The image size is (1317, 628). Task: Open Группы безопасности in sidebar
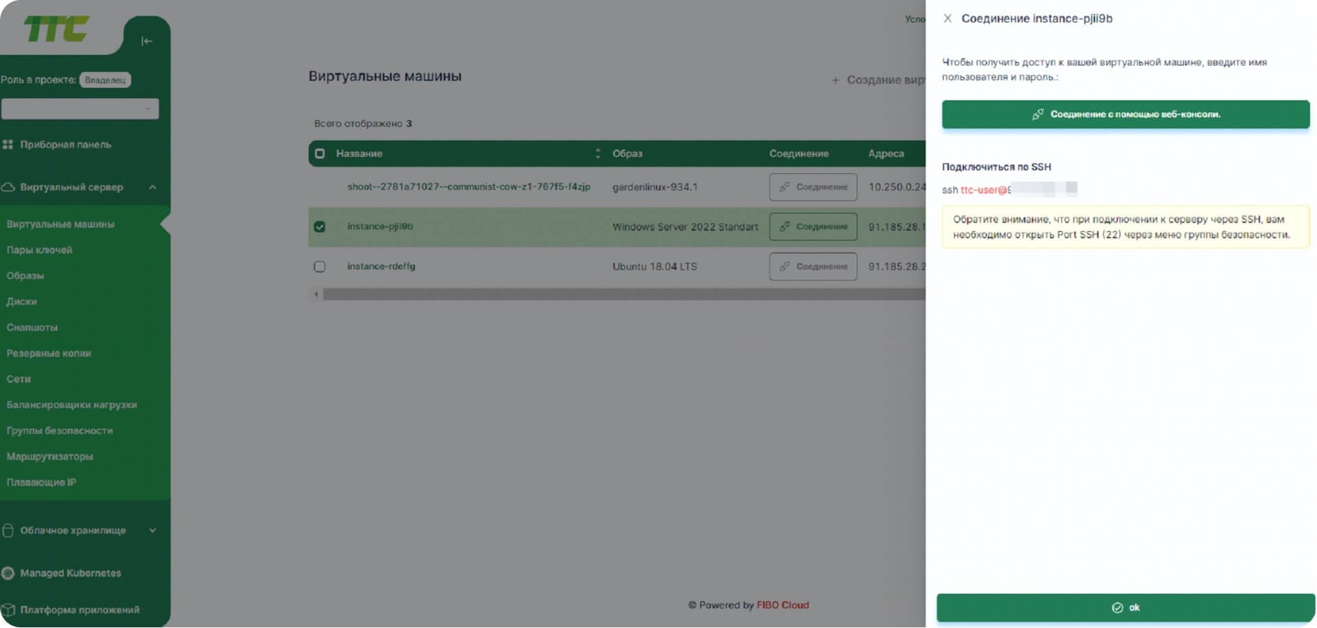point(60,431)
